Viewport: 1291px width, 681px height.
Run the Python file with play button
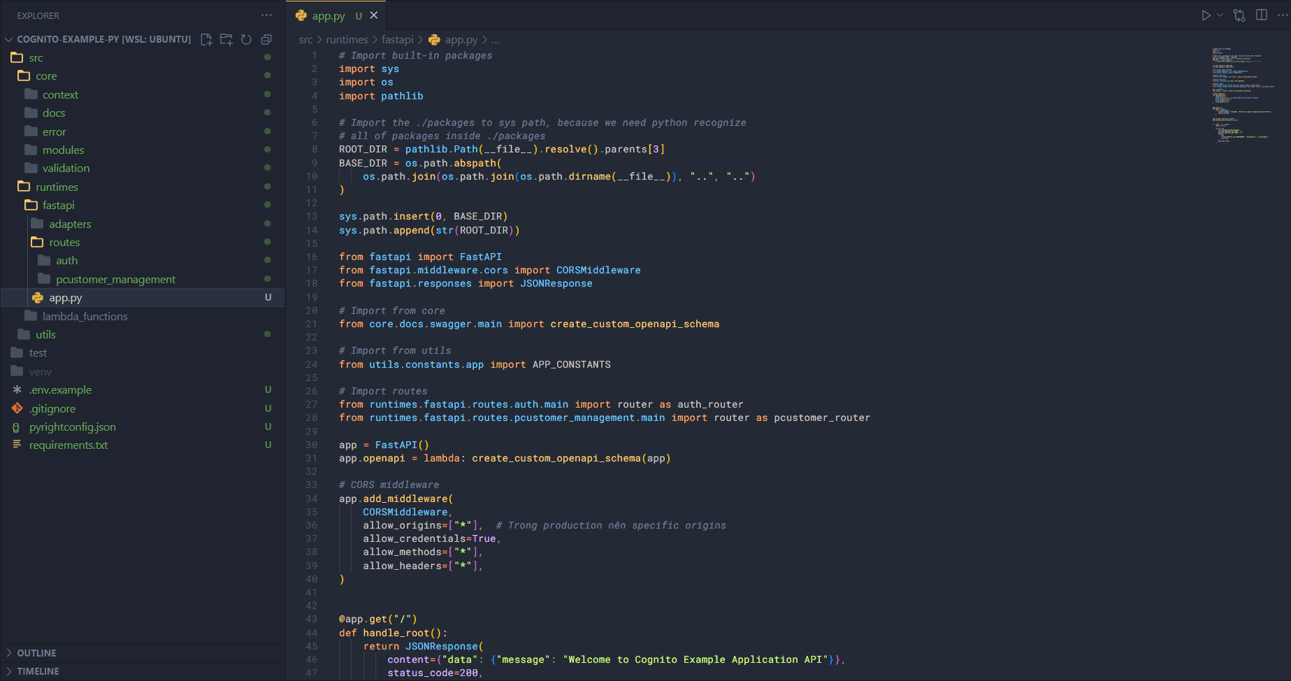1206,15
